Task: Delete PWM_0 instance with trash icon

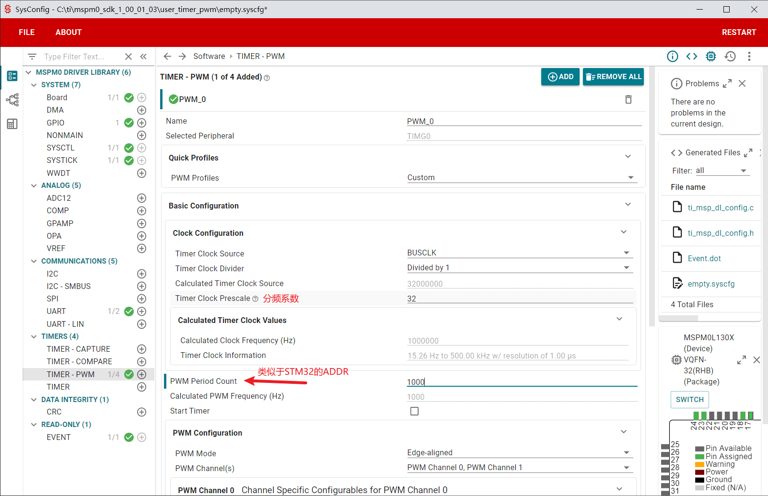Action: coord(628,100)
